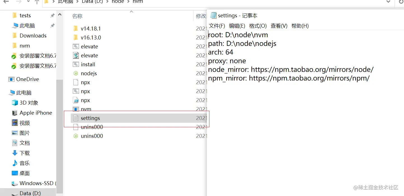Select the nvm executable file

[82, 109]
